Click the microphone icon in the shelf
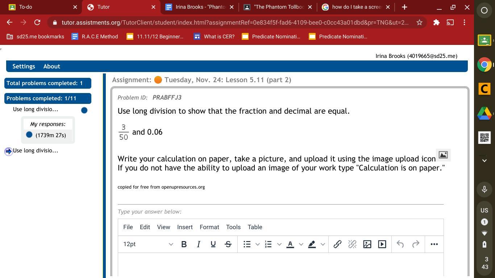This screenshot has width=495, height=278. coord(484,189)
